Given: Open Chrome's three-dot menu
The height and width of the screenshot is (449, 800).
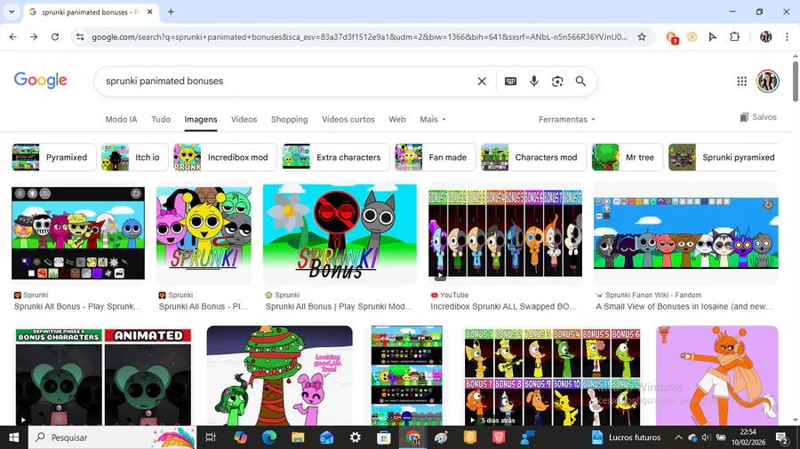Looking at the screenshot, I should click(787, 36).
